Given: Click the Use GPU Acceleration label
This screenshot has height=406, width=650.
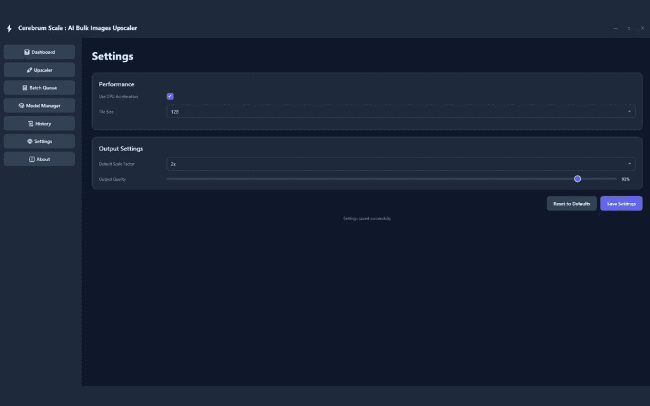Looking at the screenshot, I should pyautogui.click(x=118, y=96).
